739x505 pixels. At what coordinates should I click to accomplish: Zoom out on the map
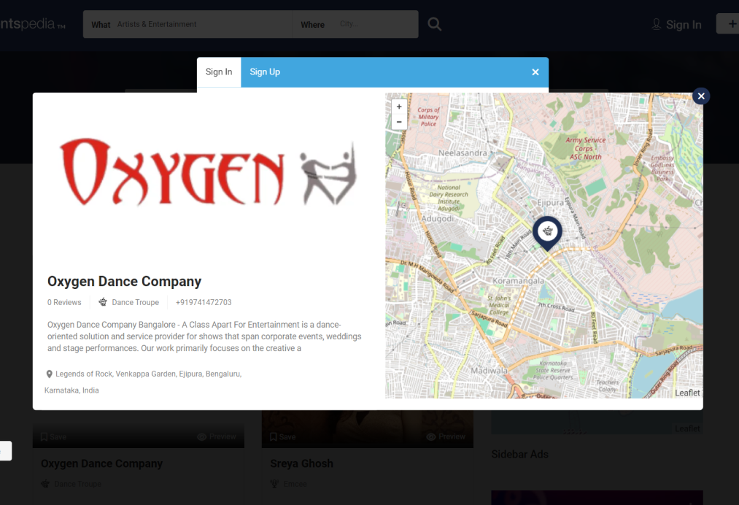[x=399, y=122]
